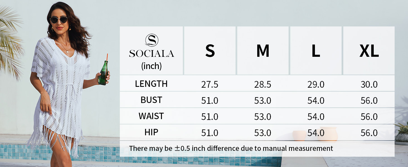The height and width of the screenshot is (167, 408).
Task: Click the manual measurement disclaimer text
Action: click(231, 148)
